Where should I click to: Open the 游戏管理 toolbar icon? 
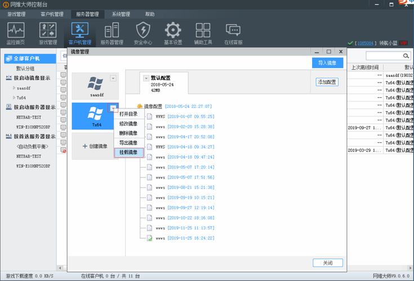click(48, 33)
